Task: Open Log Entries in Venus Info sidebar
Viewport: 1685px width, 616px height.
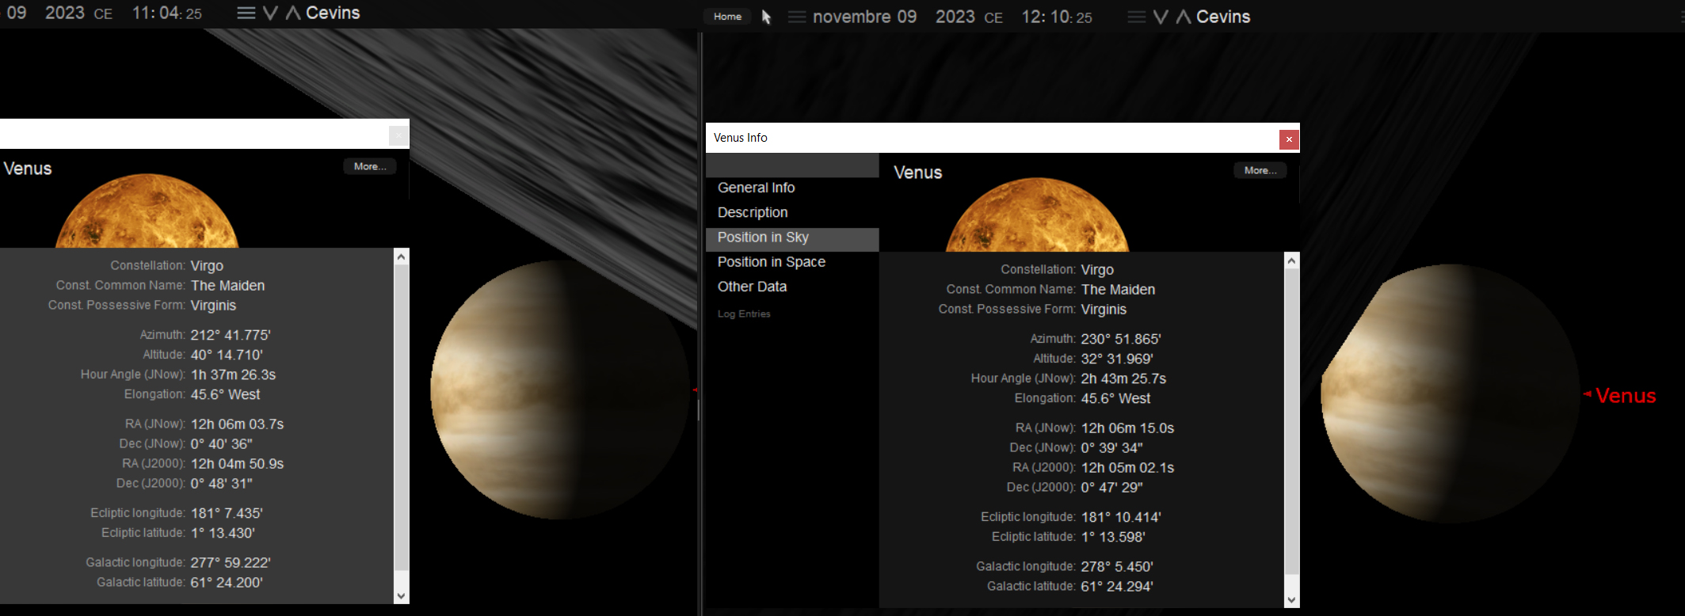Action: (744, 314)
